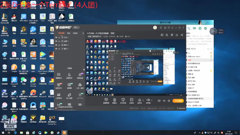This screenshot has height=135, width=240.
Task: Toggle visibility of 全屏 1 source layer
Action: [x=56, y=41]
